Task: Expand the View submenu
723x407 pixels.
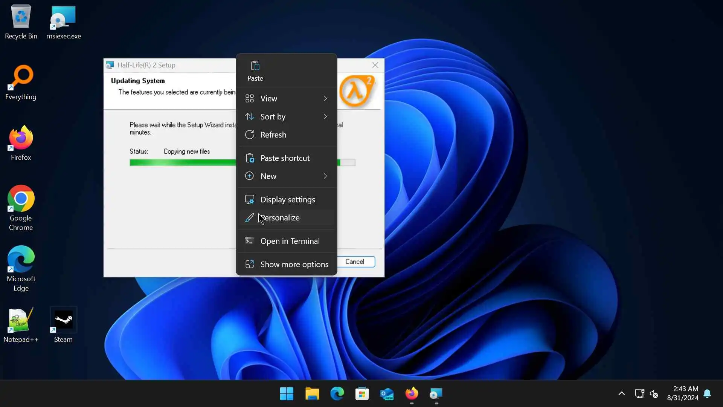Action: pos(286,98)
